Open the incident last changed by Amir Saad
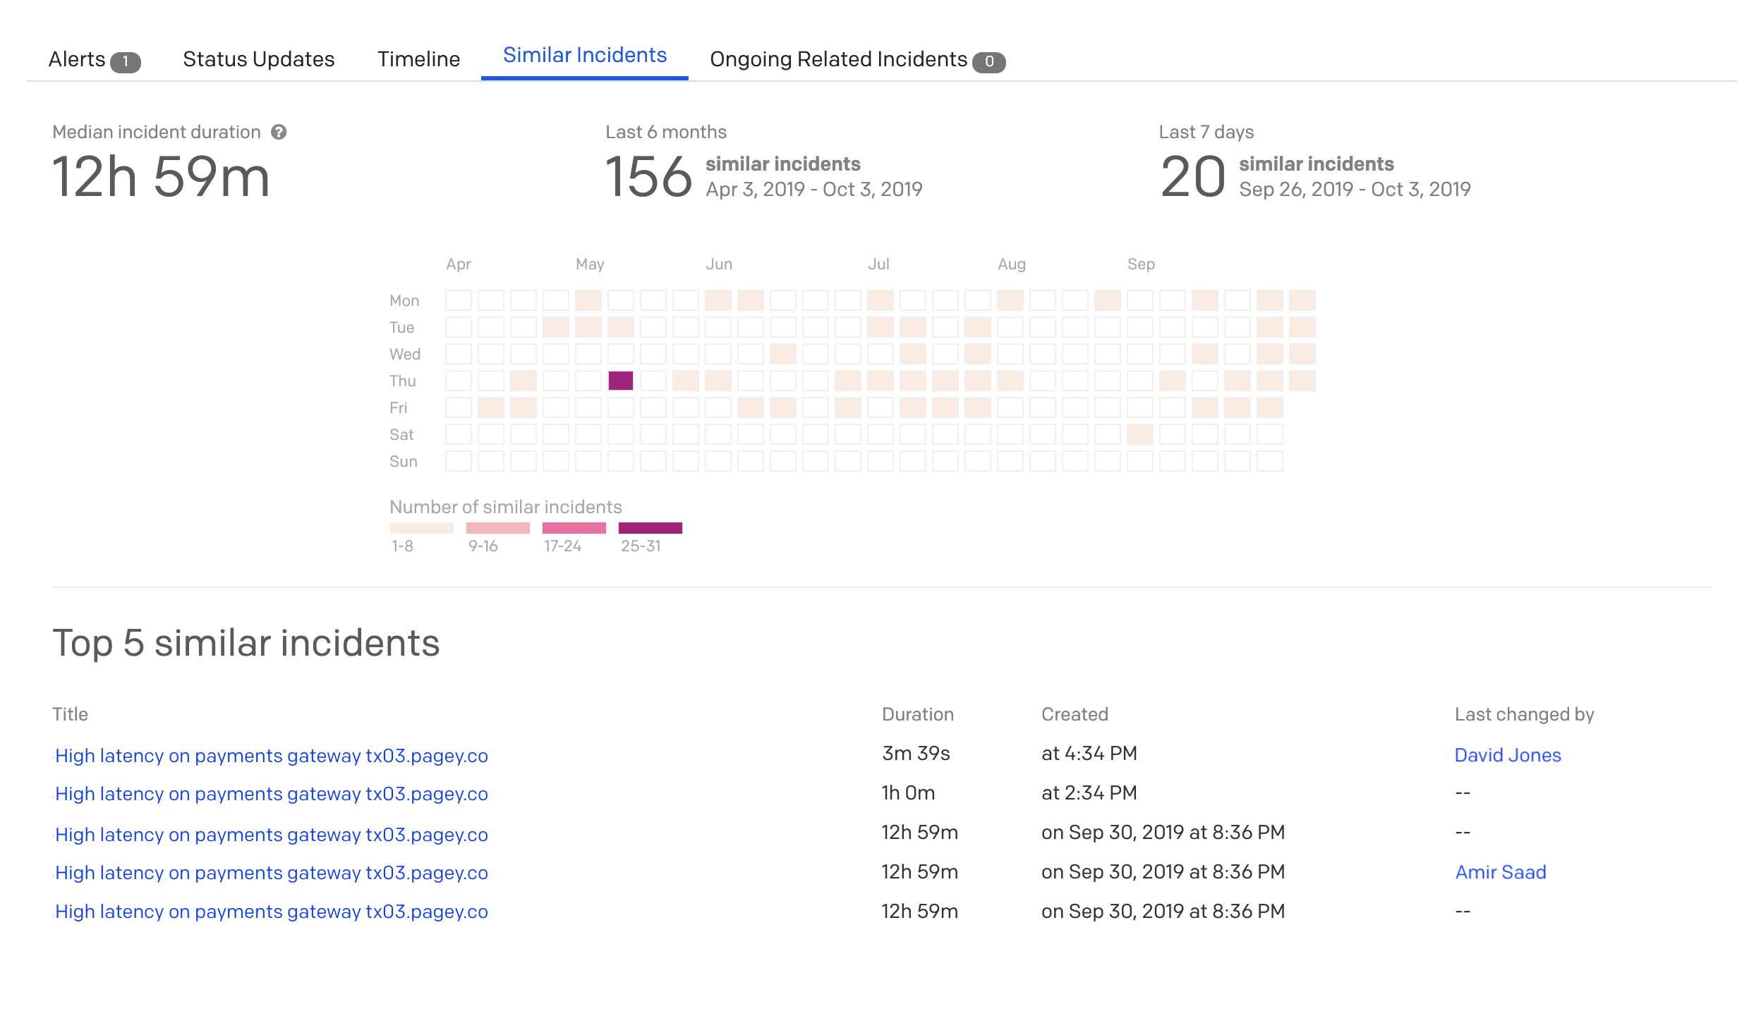This screenshot has height=1011, width=1761. tap(272, 873)
